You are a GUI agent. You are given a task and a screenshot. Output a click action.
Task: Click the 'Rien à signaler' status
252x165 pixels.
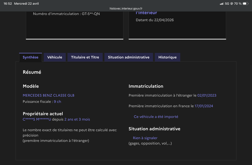tap(145, 138)
